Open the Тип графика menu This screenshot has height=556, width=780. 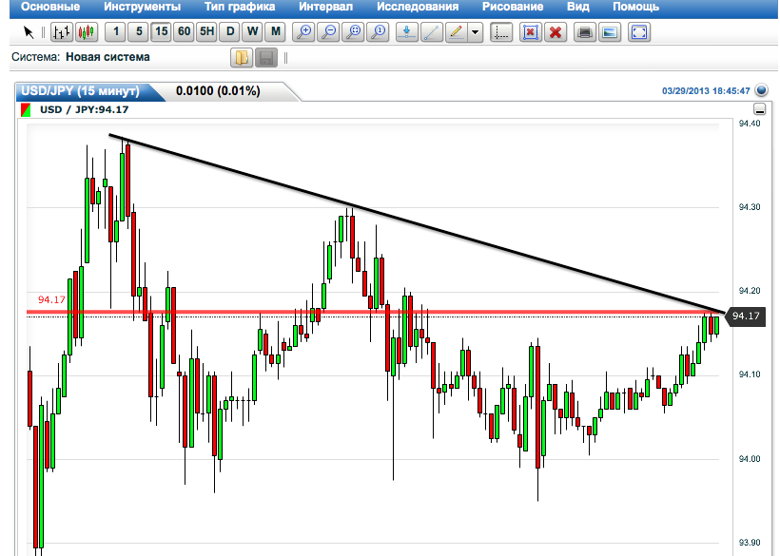(x=240, y=7)
